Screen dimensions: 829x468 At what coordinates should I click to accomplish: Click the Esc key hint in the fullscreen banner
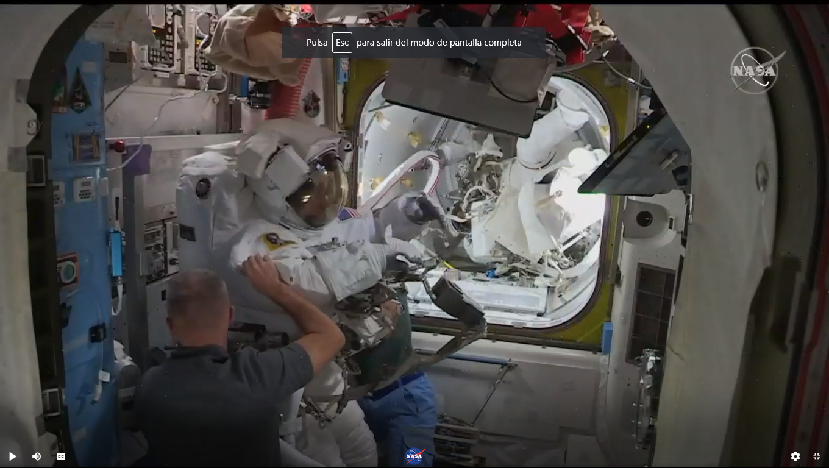tap(342, 43)
